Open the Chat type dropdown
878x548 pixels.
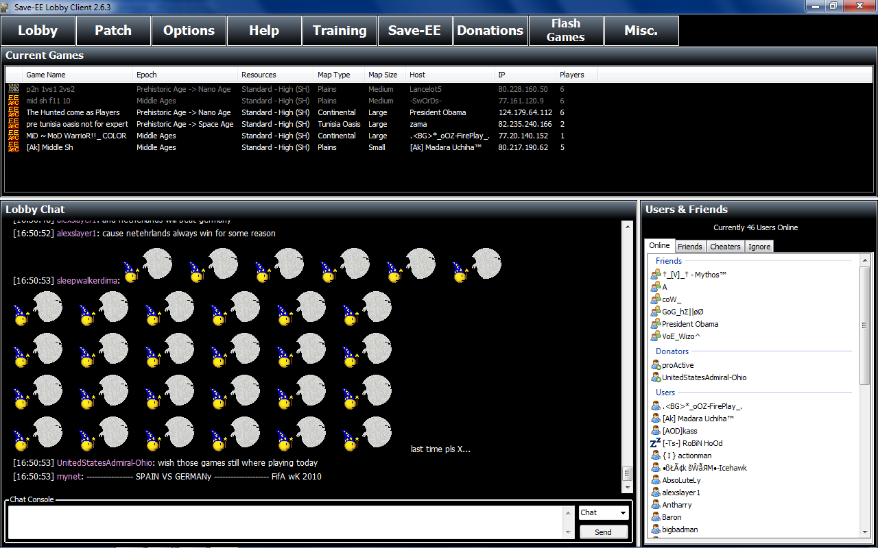604,512
